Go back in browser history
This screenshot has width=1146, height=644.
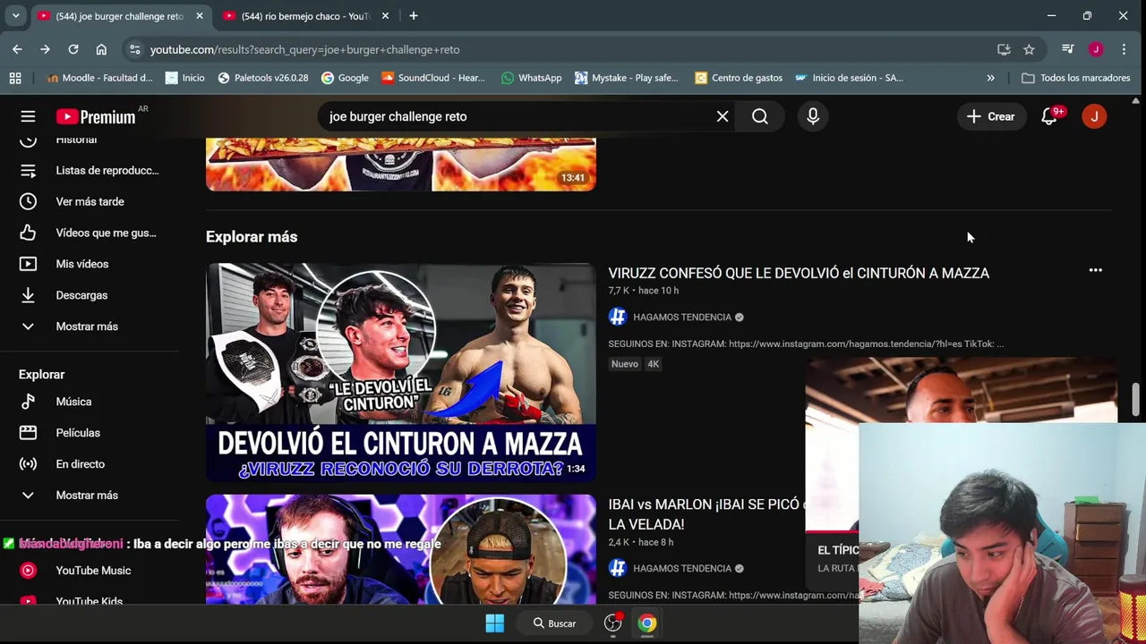(x=17, y=49)
